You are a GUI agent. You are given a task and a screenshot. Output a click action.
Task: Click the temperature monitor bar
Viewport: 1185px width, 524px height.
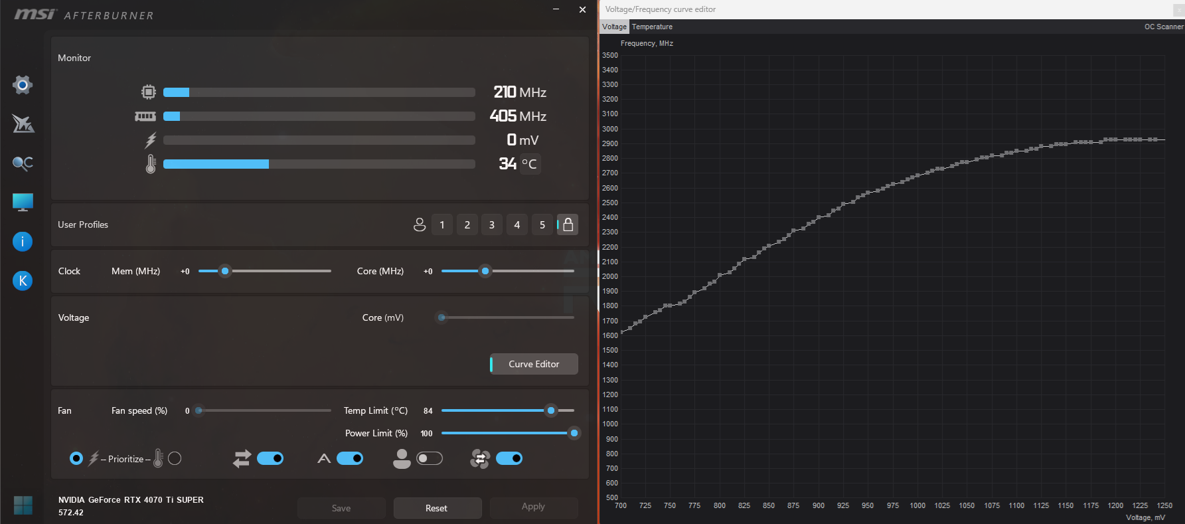tap(319, 164)
